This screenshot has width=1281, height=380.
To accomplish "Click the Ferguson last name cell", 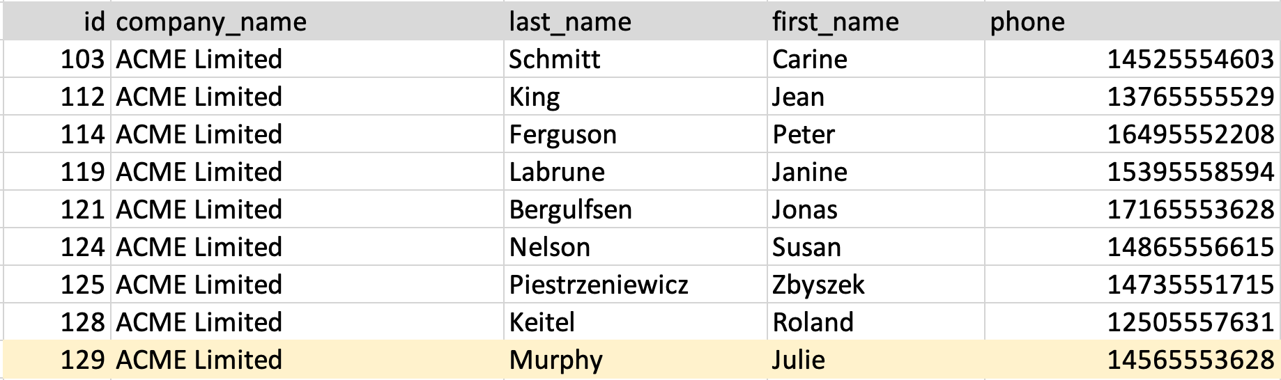I will tap(562, 134).
